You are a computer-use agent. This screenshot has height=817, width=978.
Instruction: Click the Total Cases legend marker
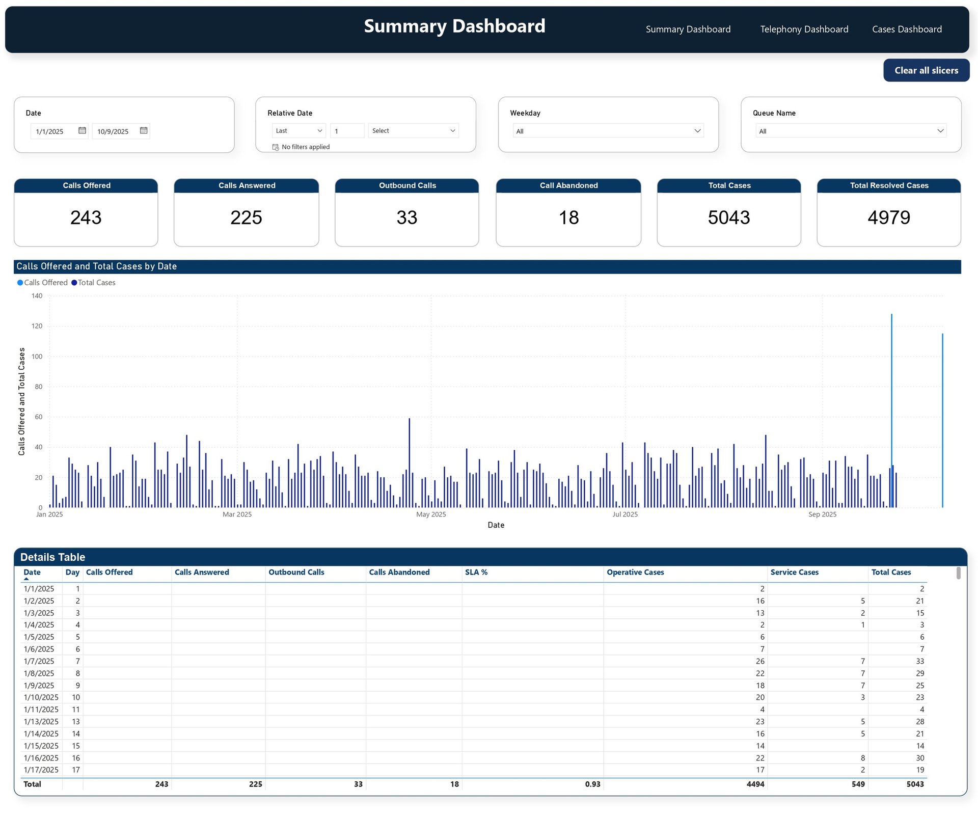click(x=74, y=283)
